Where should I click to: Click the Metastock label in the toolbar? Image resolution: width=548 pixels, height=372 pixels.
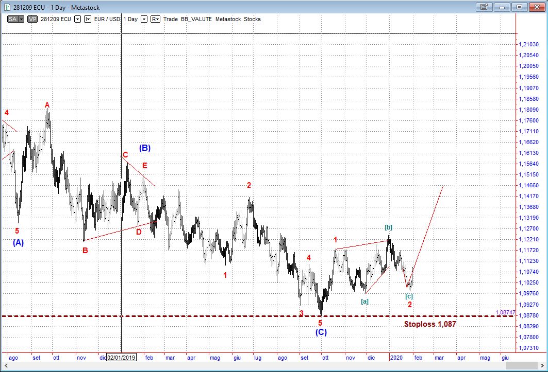click(x=228, y=19)
